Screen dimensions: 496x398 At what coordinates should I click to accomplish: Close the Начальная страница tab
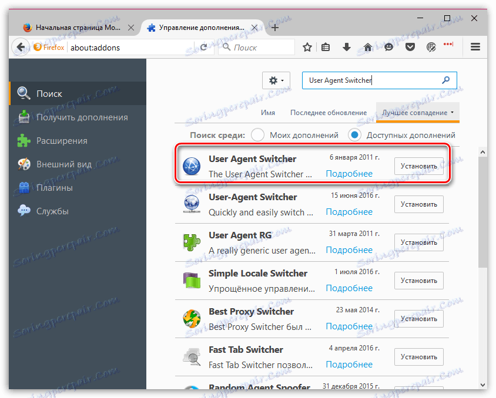131,28
